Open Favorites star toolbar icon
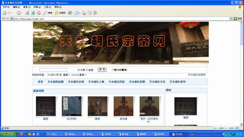 click(x=56, y=13)
